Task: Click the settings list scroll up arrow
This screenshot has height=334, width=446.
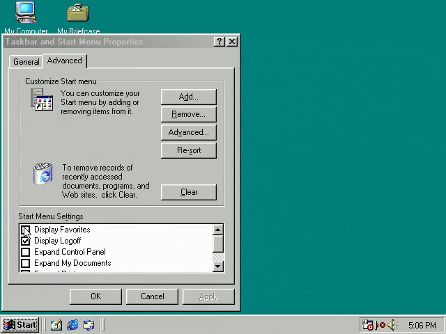Action: pyautogui.click(x=218, y=230)
